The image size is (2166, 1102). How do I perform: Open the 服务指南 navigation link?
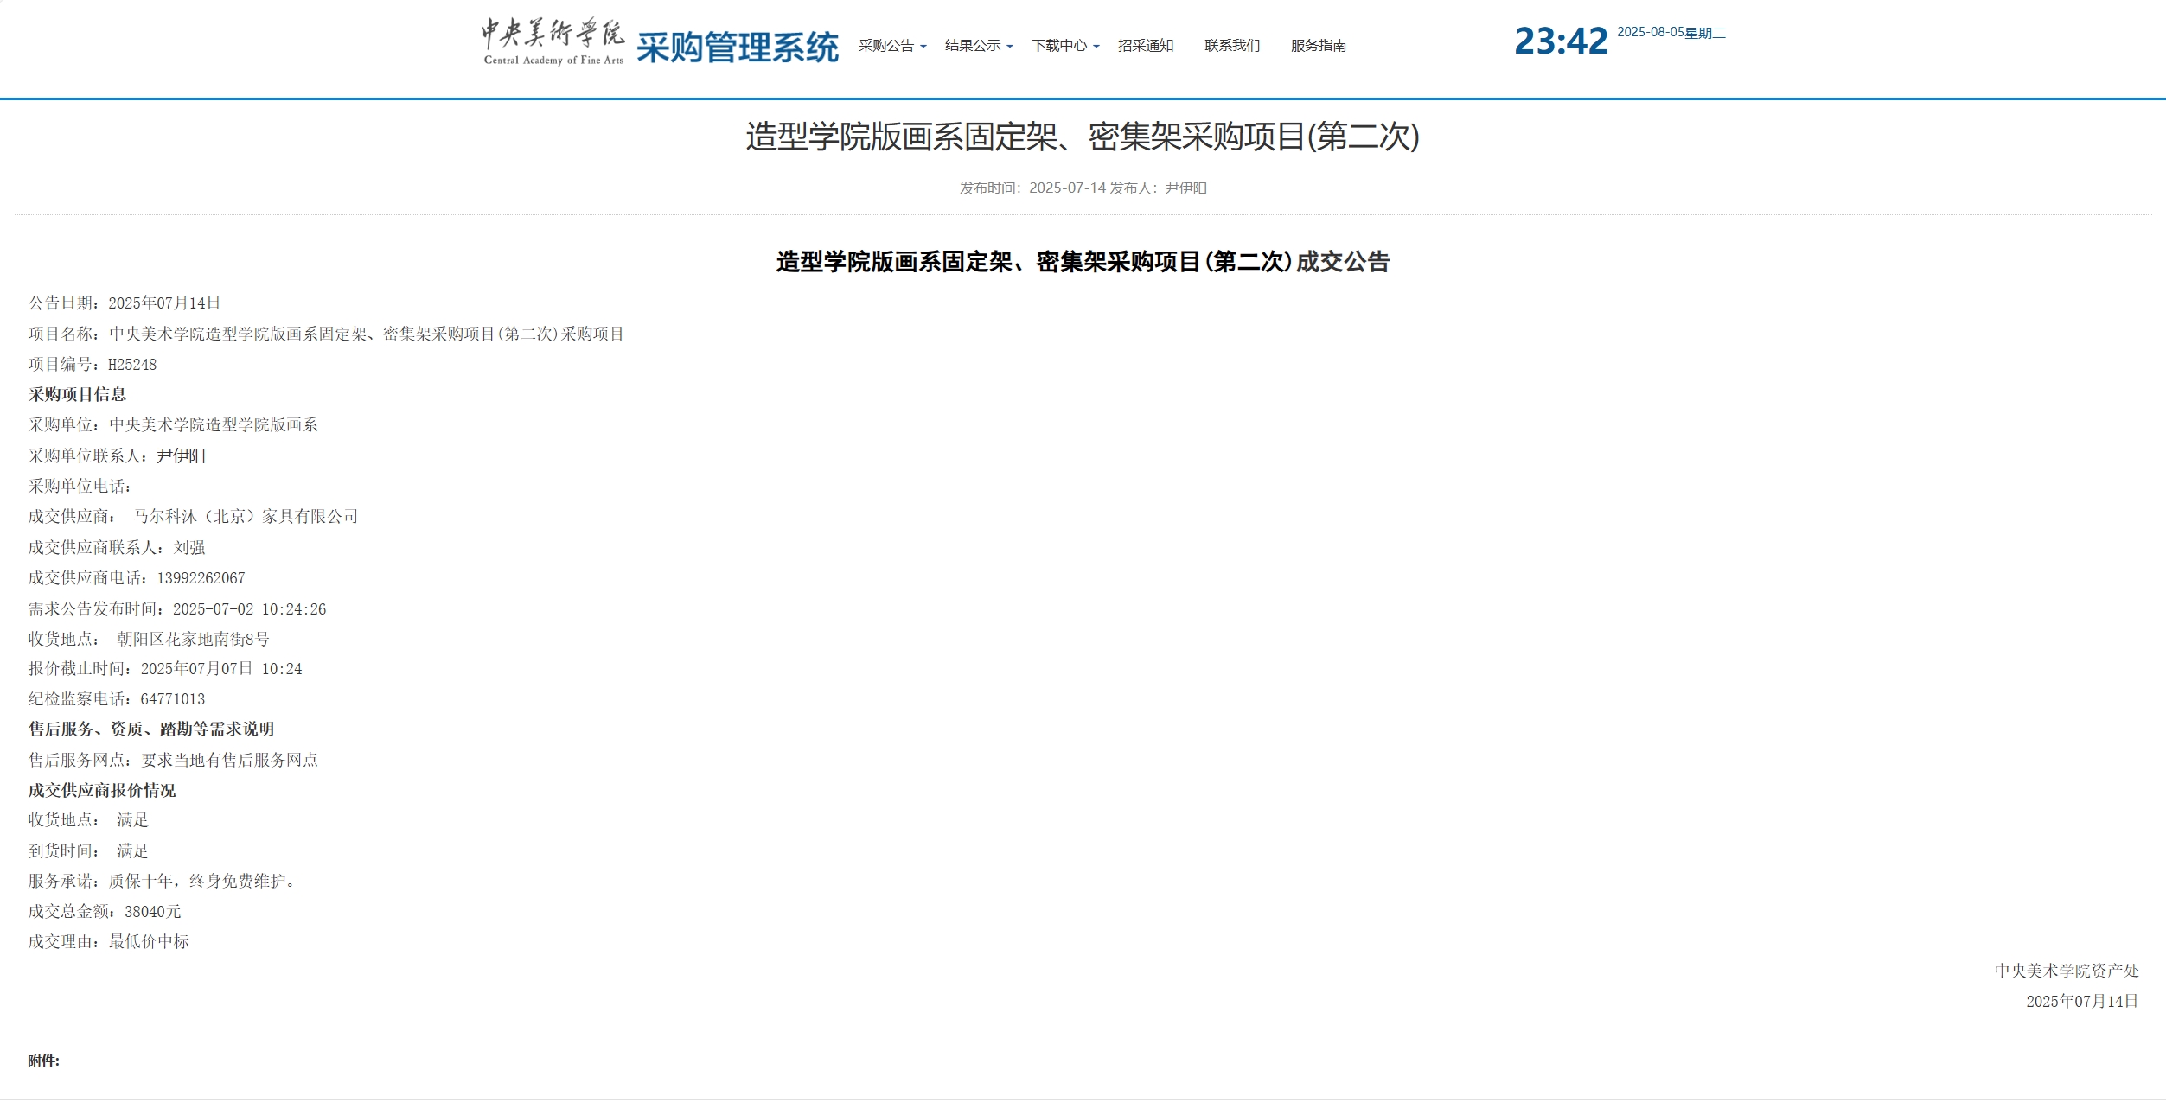point(1319,46)
